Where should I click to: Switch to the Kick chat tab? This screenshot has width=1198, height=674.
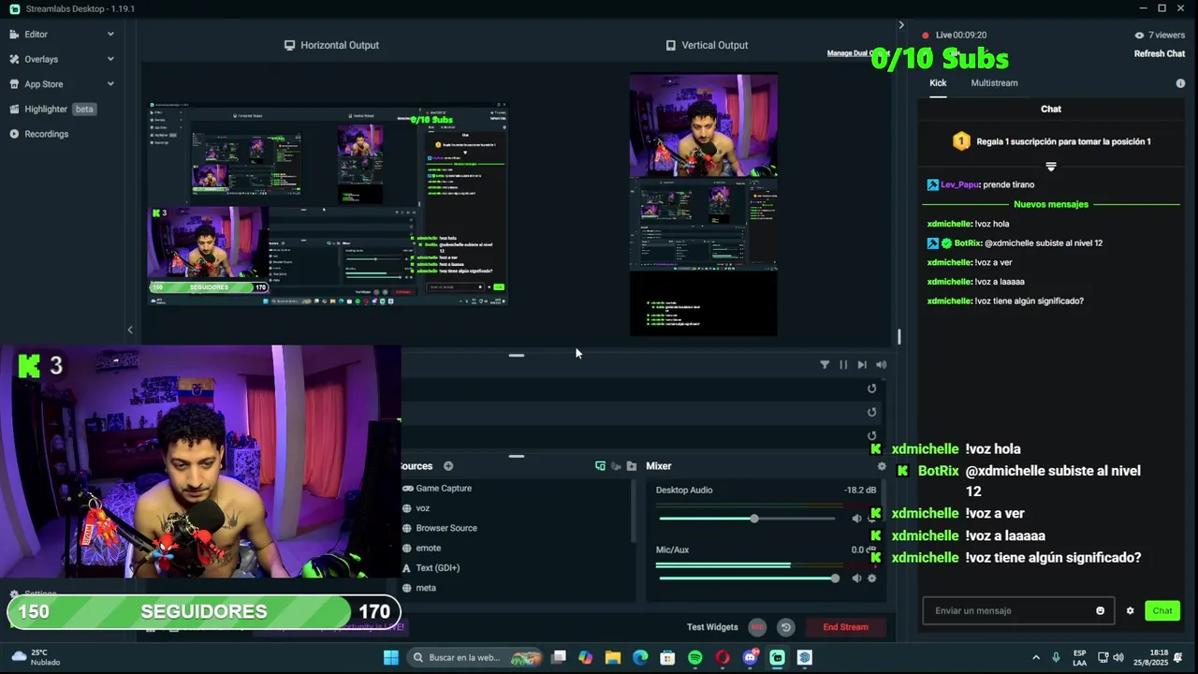[938, 83]
